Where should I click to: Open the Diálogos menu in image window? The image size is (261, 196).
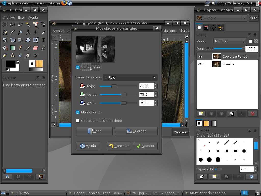169,31
